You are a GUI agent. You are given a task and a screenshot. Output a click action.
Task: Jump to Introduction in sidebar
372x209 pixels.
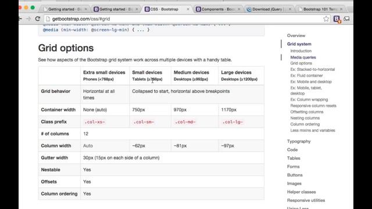[x=301, y=51]
